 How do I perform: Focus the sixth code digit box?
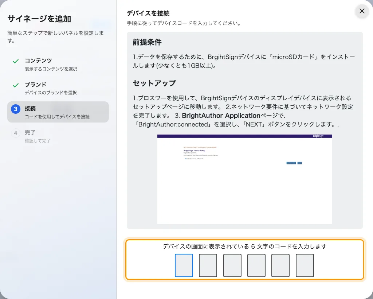pos(305,265)
